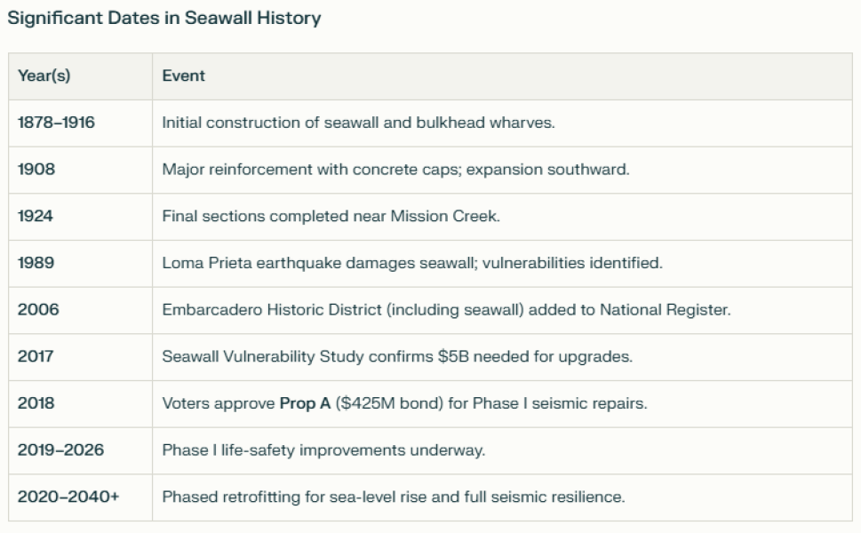Click the 2019–2026 year cell
This screenshot has height=533, width=861.
tap(80, 450)
